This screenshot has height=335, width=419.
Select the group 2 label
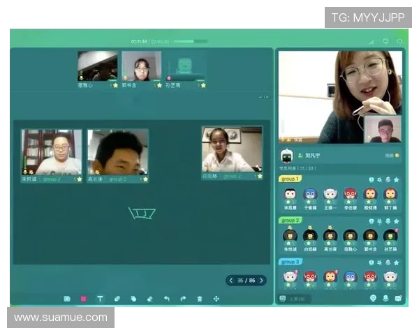coord(291,221)
